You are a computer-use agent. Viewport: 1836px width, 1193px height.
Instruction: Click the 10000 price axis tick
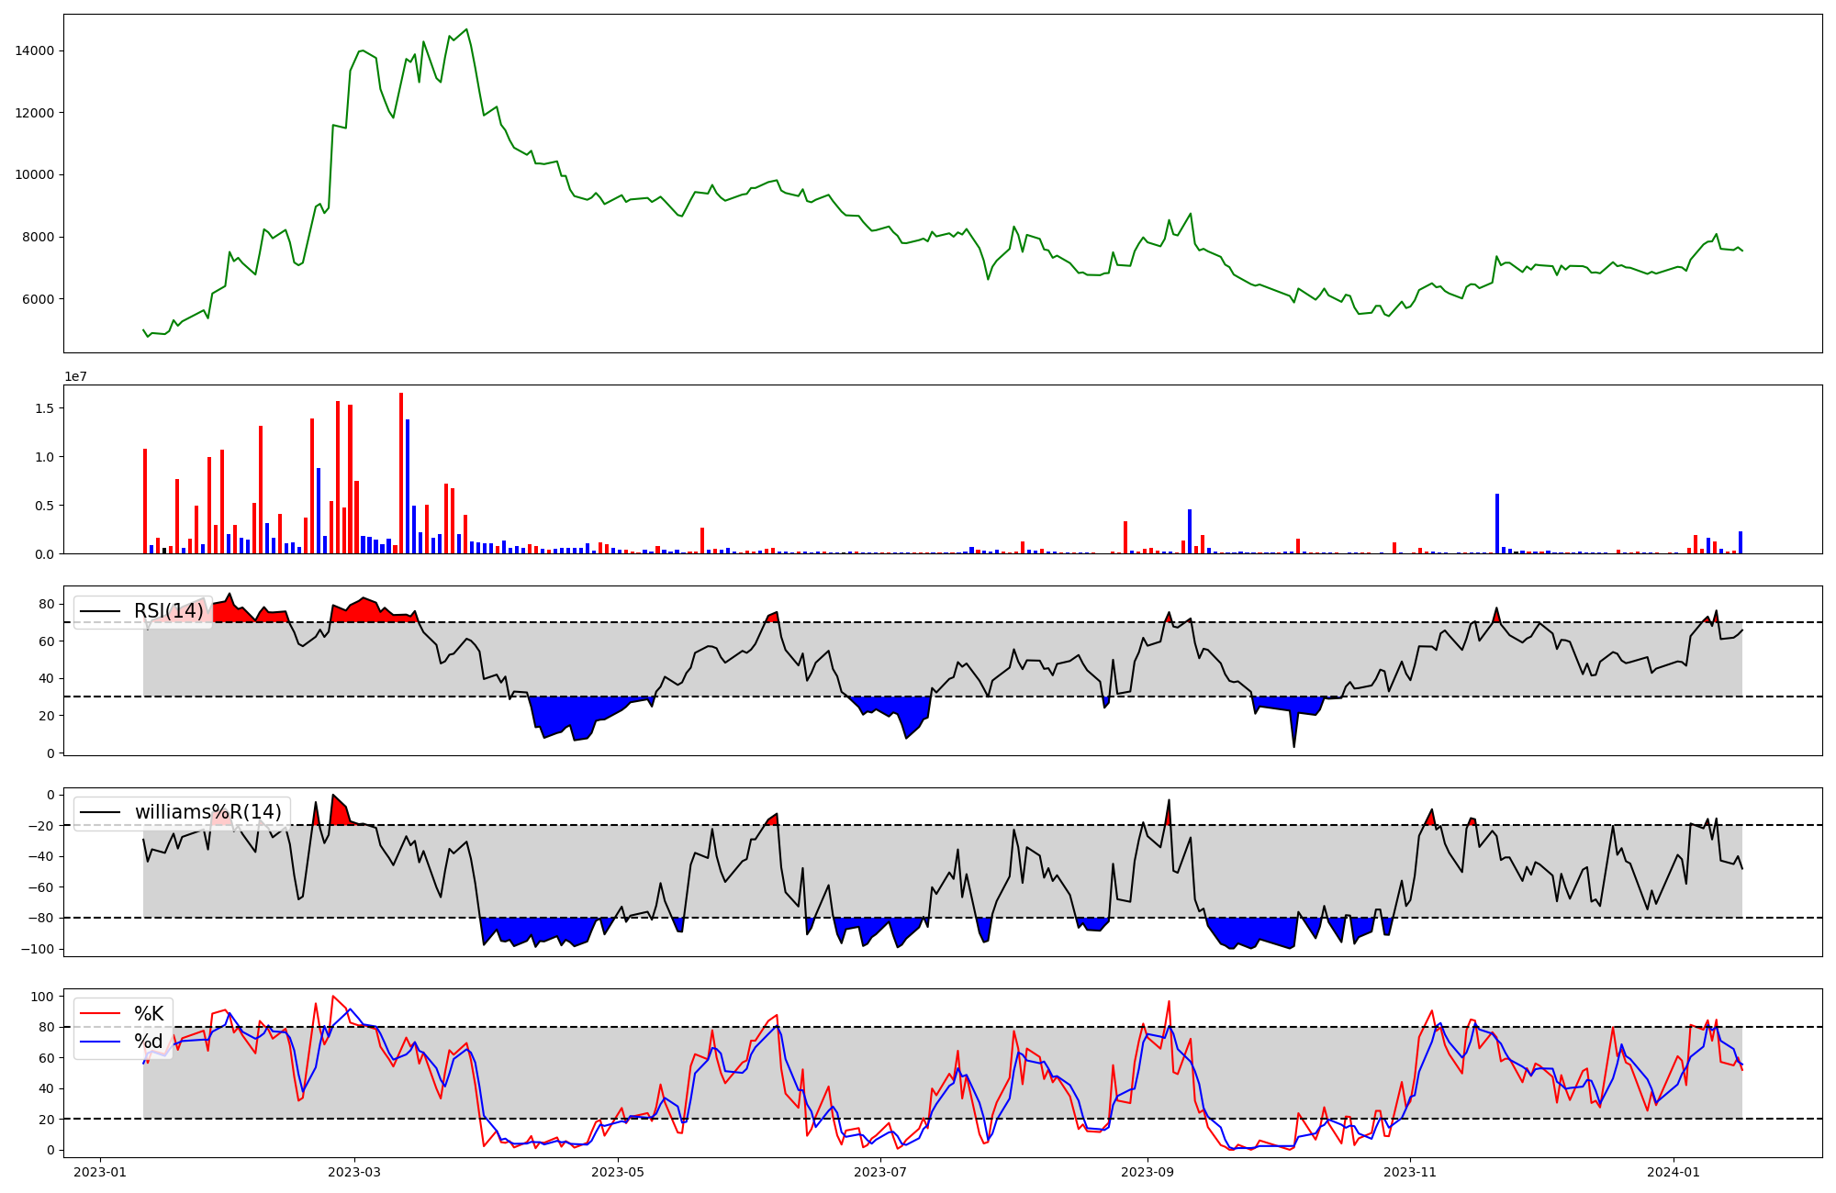coord(35,175)
